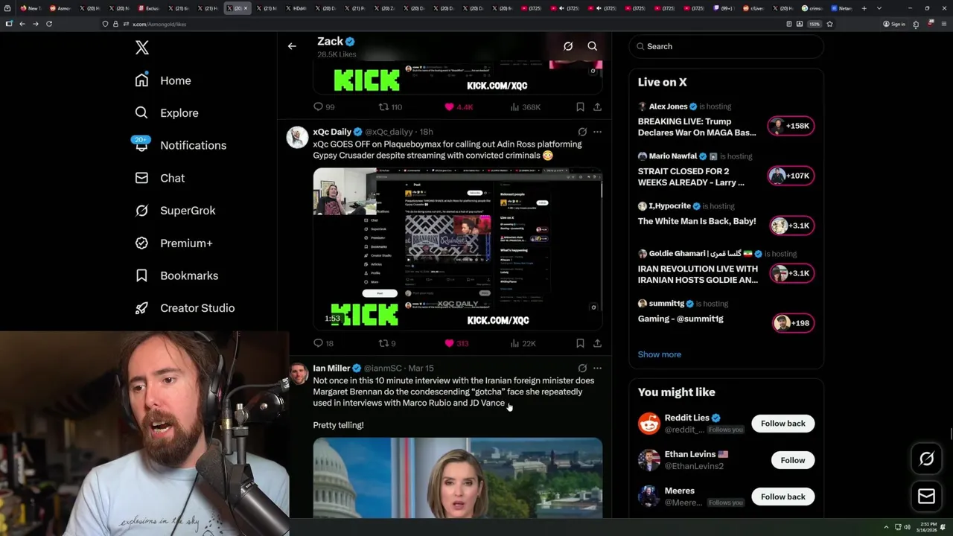Open Grok actions on xQc Daily post
The height and width of the screenshot is (536, 953).
(582, 132)
